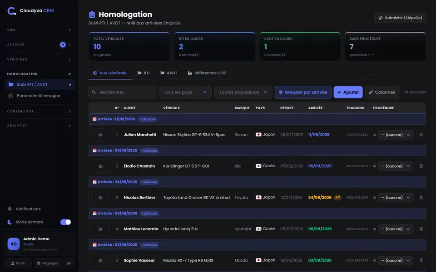Viewport: 436px width, 272px height.
Task: Switch to the Vue Générale tab
Action: pyautogui.click(x=110, y=73)
